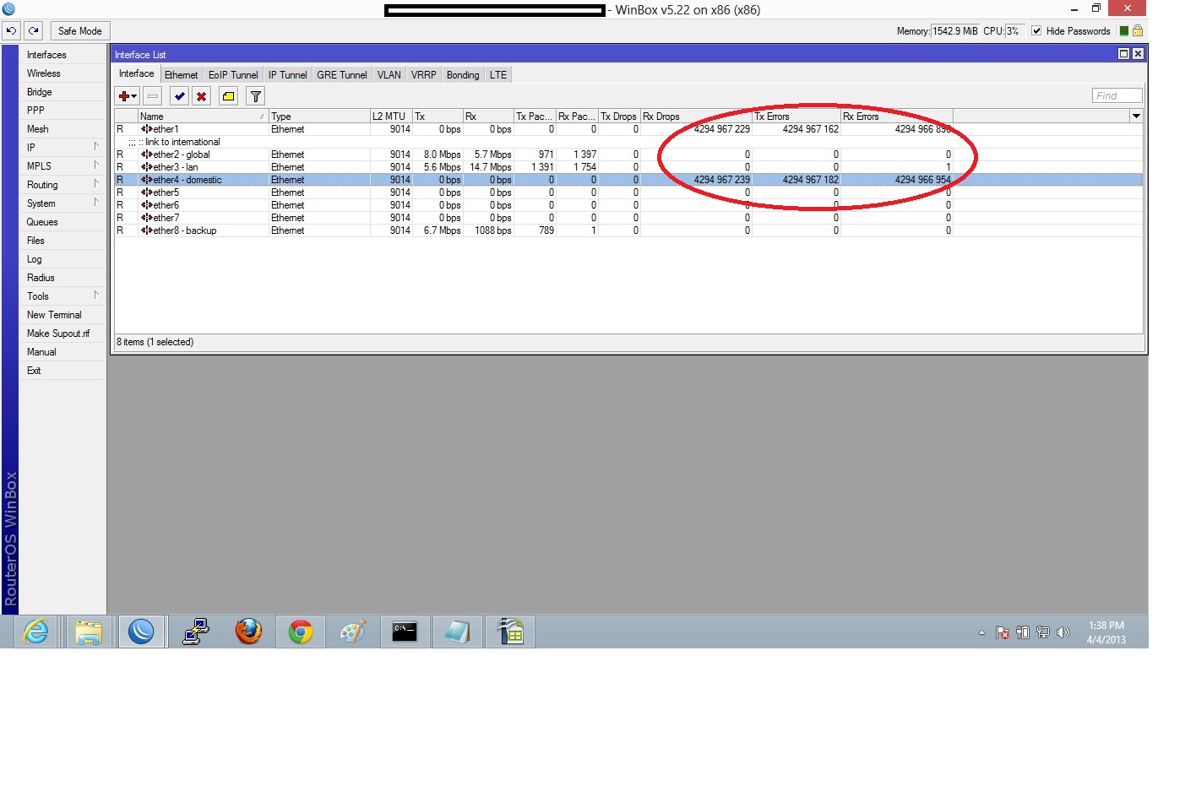Open Log from the sidebar
The width and height of the screenshot is (1196, 797).
[x=63, y=259]
